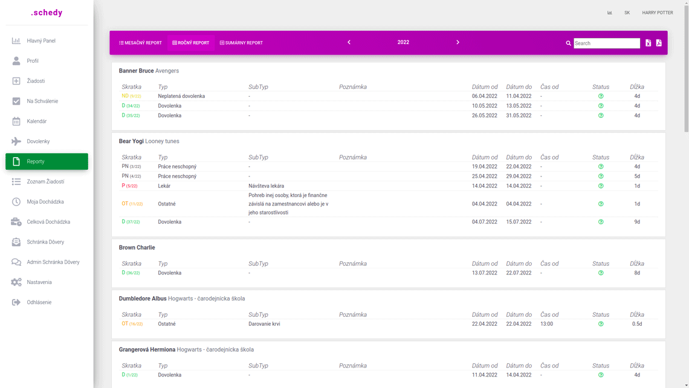Viewport: 689px width, 388px height.
Task: Go to Dovolenky in sidebar
Action: click(x=38, y=141)
